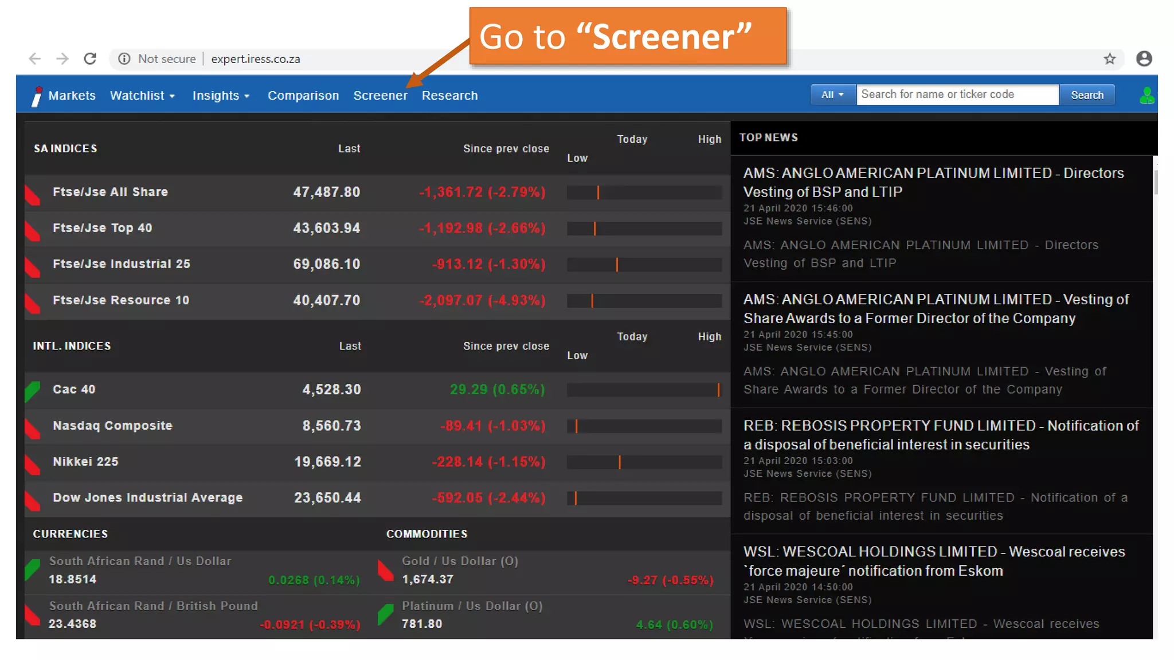Click green indicator for Platinum / Us Dollar
This screenshot has width=1174, height=660.
(386, 614)
